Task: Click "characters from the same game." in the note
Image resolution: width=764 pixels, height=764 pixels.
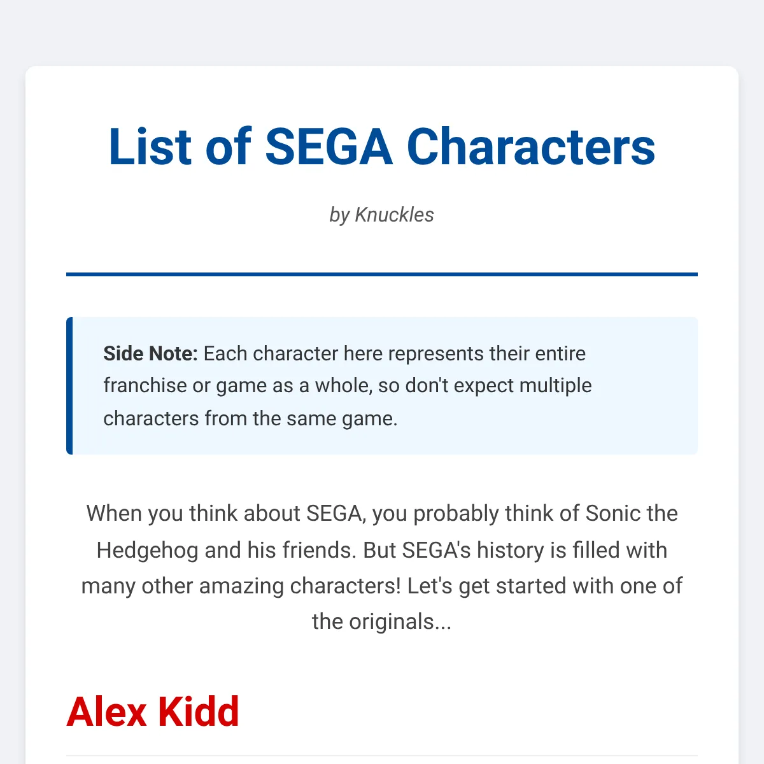Action: click(250, 418)
